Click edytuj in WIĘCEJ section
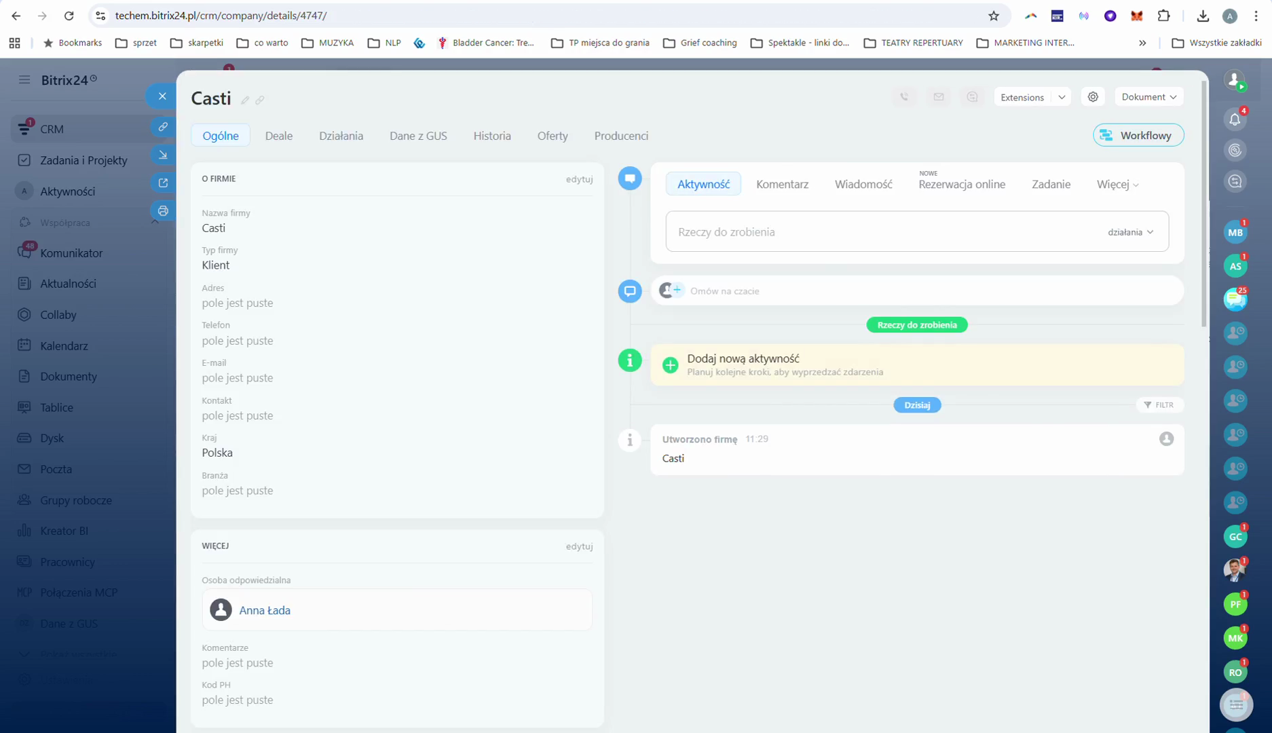The width and height of the screenshot is (1272, 733). click(x=579, y=546)
